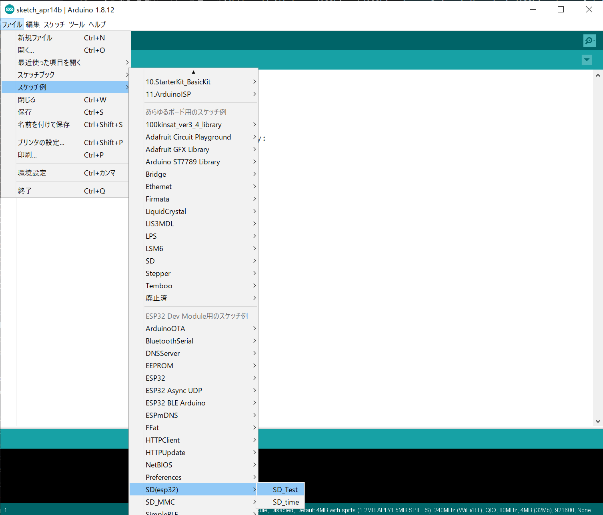Click the editor scrollbar up arrow
Screen dimensions: 603x515
598,75
